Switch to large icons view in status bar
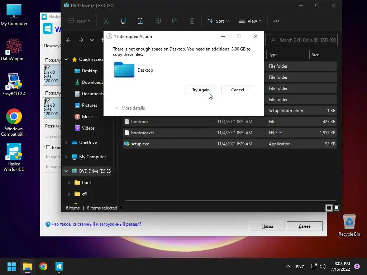The height and width of the screenshot is (275, 367). 336,208
